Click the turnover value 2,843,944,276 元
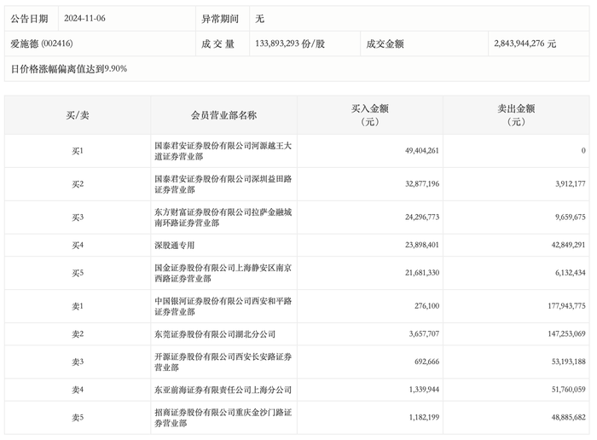597x440 pixels. pos(525,43)
